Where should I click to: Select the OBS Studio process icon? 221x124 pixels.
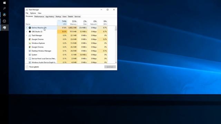click(x=30, y=31)
